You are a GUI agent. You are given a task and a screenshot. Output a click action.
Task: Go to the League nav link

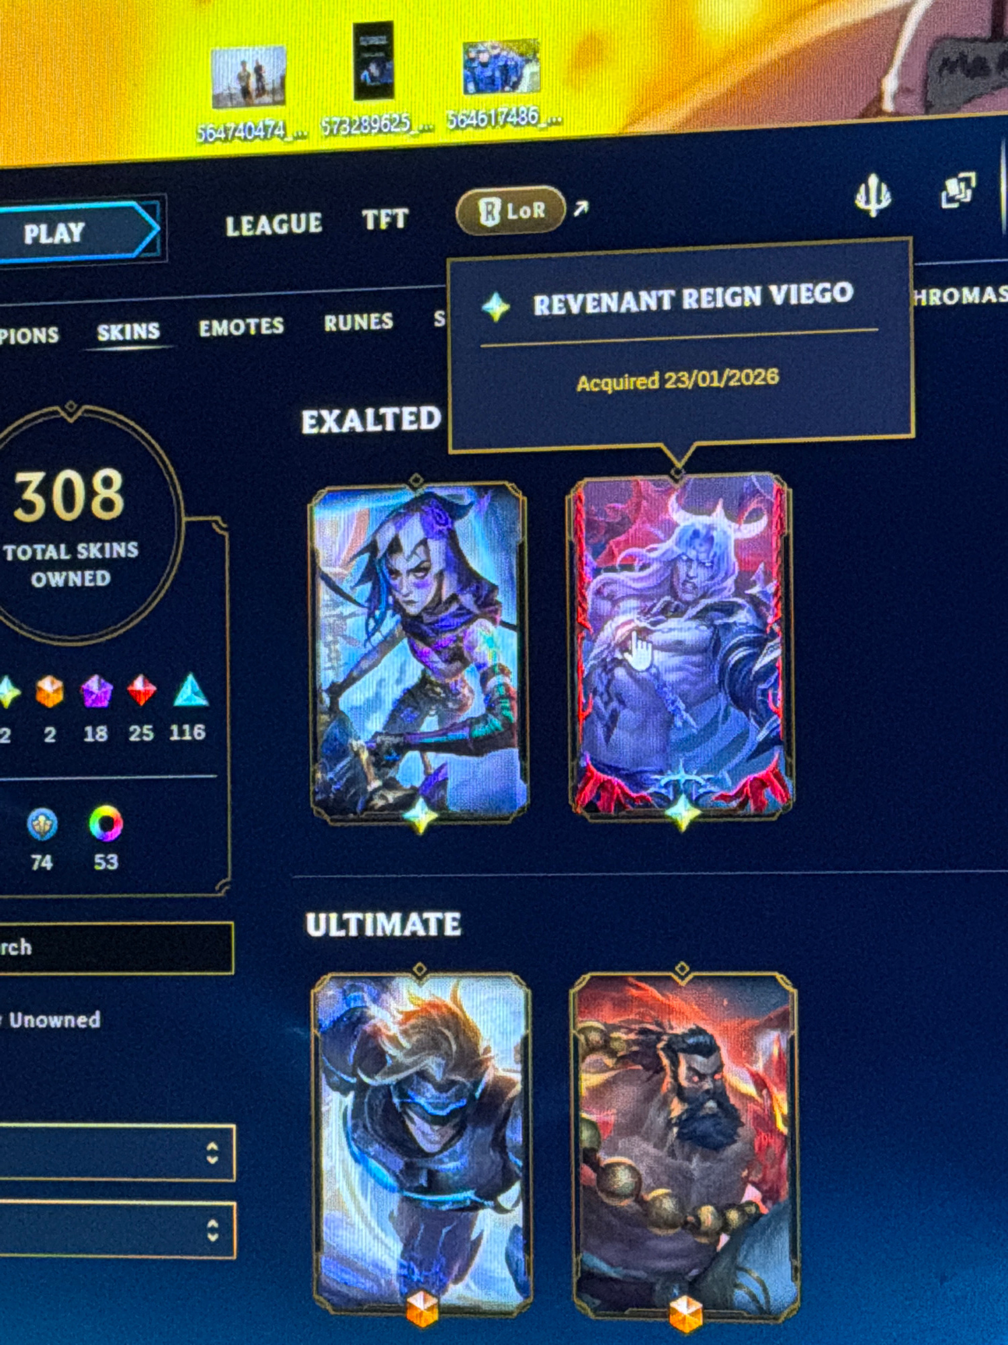pos(274,225)
